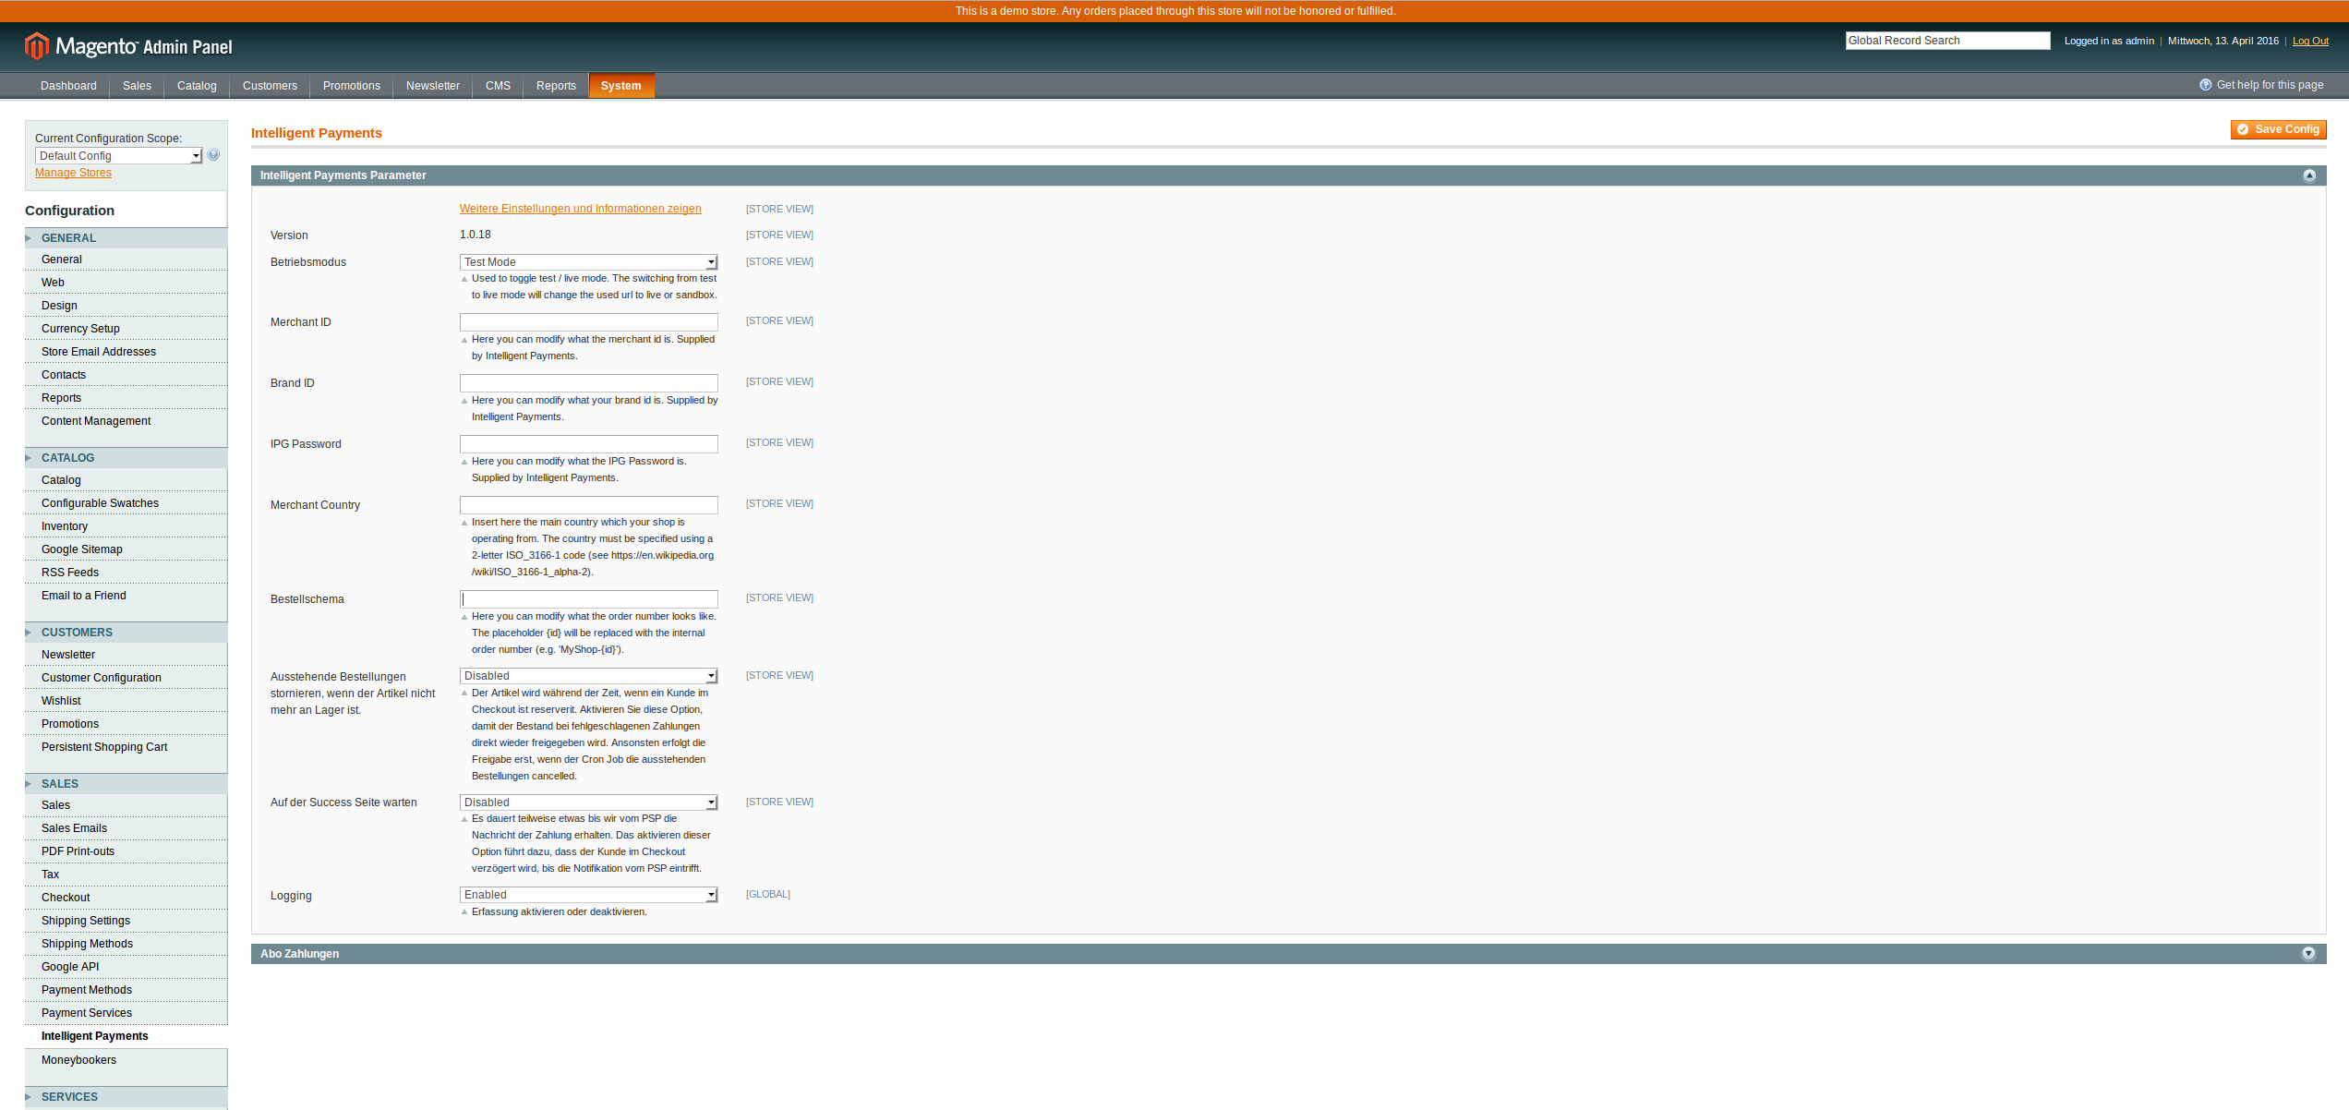Open the Promotions top menu
This screenshot has width=2349, height=1110.
(x=351, y=86)
